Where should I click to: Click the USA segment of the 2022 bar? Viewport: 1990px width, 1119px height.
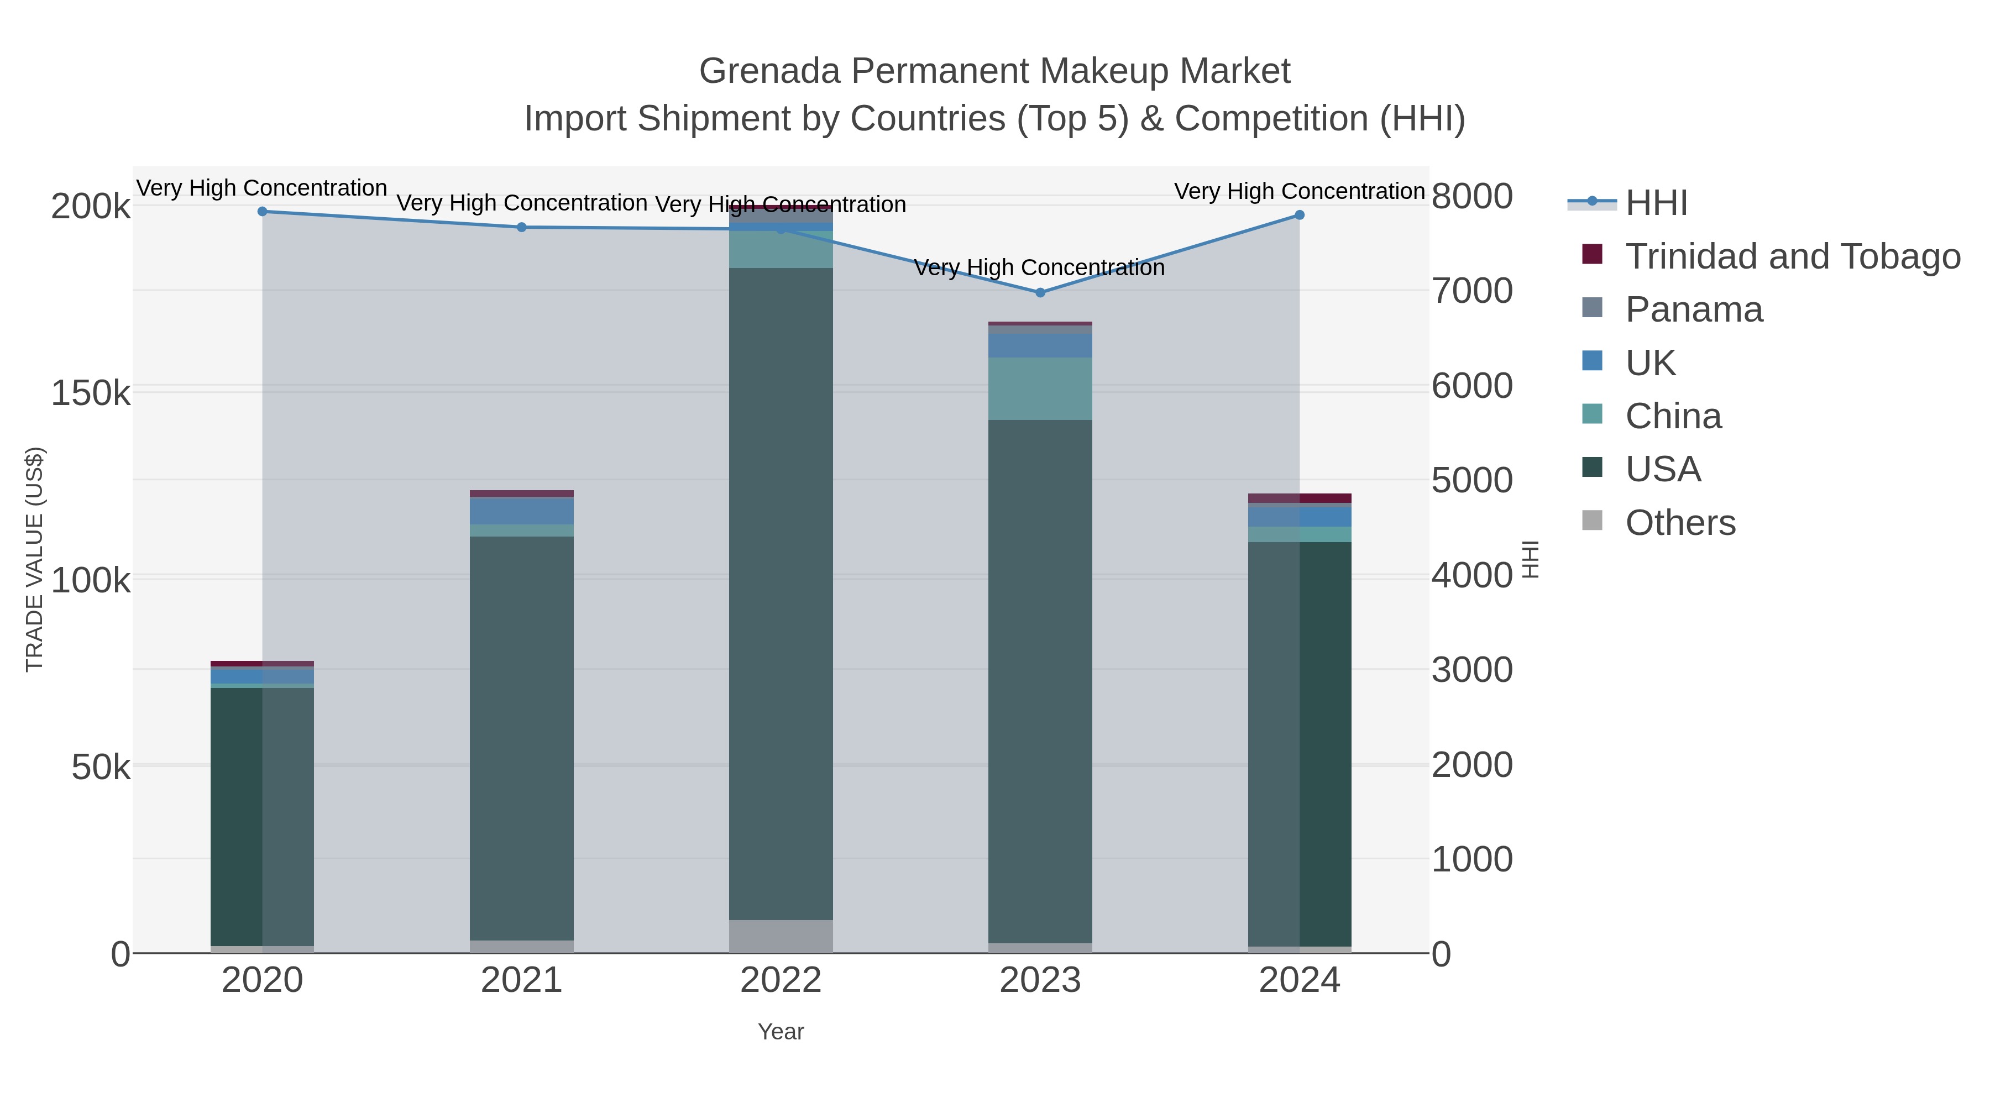pyautogui.click(x=781, y=594)
